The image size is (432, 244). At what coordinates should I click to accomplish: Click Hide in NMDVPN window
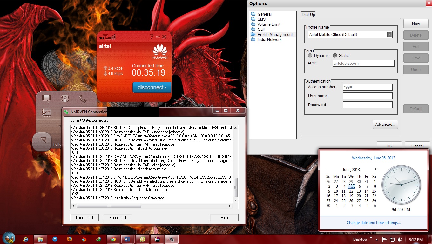[x=224, y=218]
